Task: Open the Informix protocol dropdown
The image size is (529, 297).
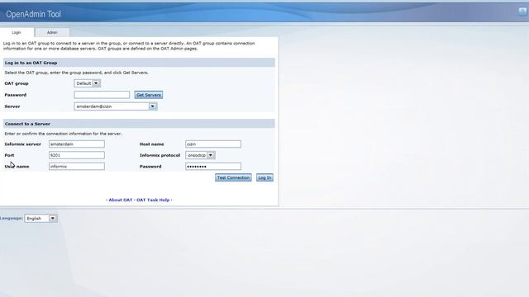Action: [200, 155]
